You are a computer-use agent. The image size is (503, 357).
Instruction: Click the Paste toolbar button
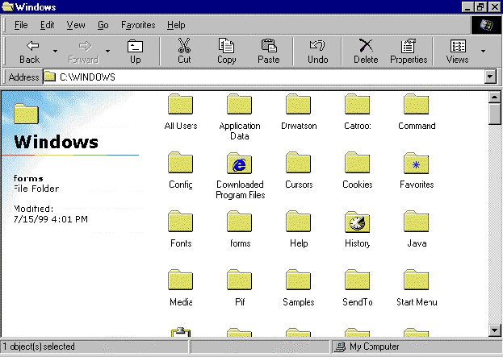pos(269,51)
